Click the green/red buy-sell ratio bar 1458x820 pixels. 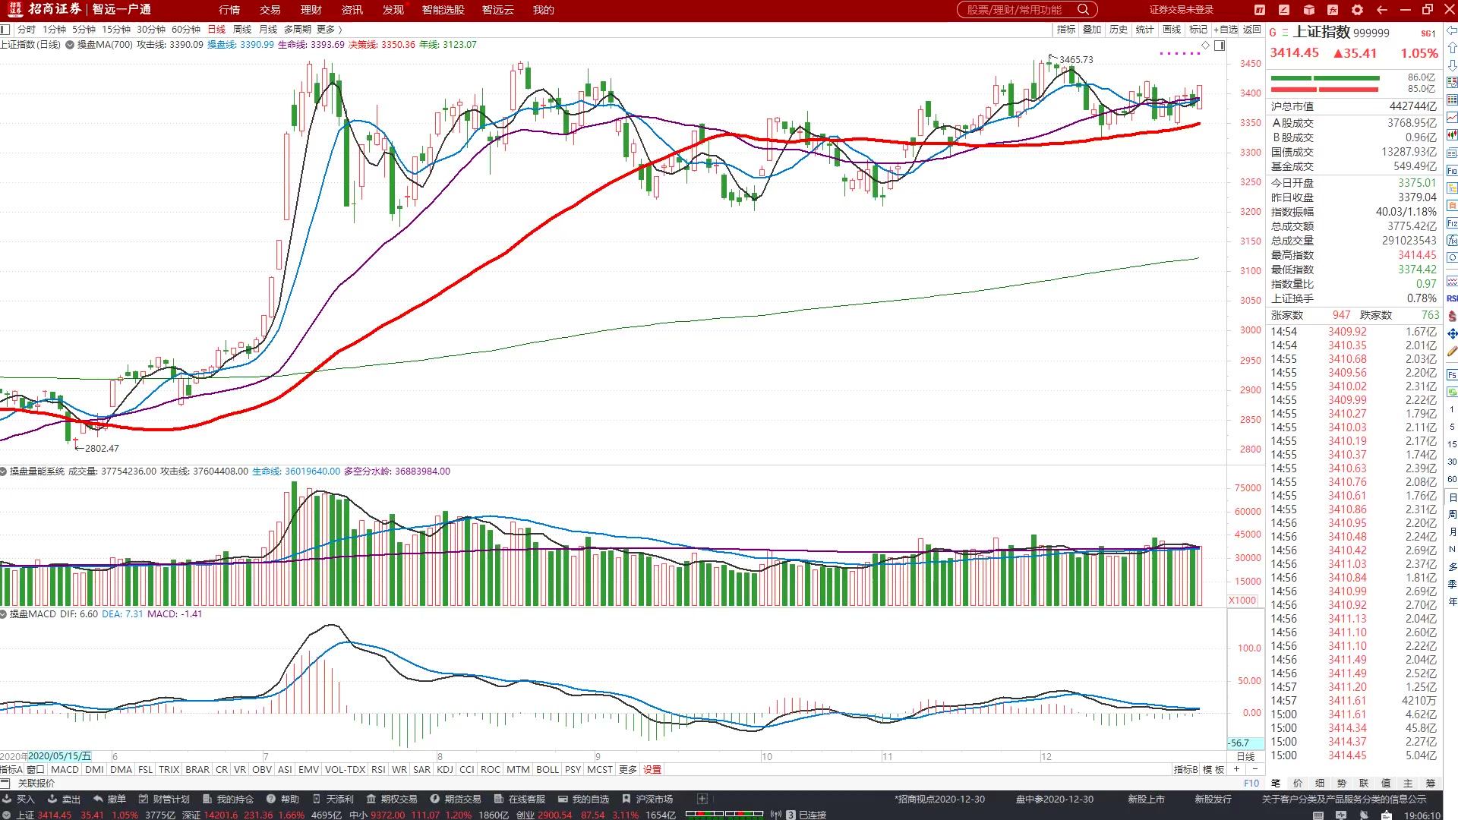1325,84
